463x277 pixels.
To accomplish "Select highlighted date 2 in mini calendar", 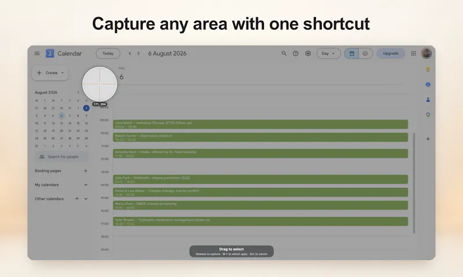I will [86, 108].
